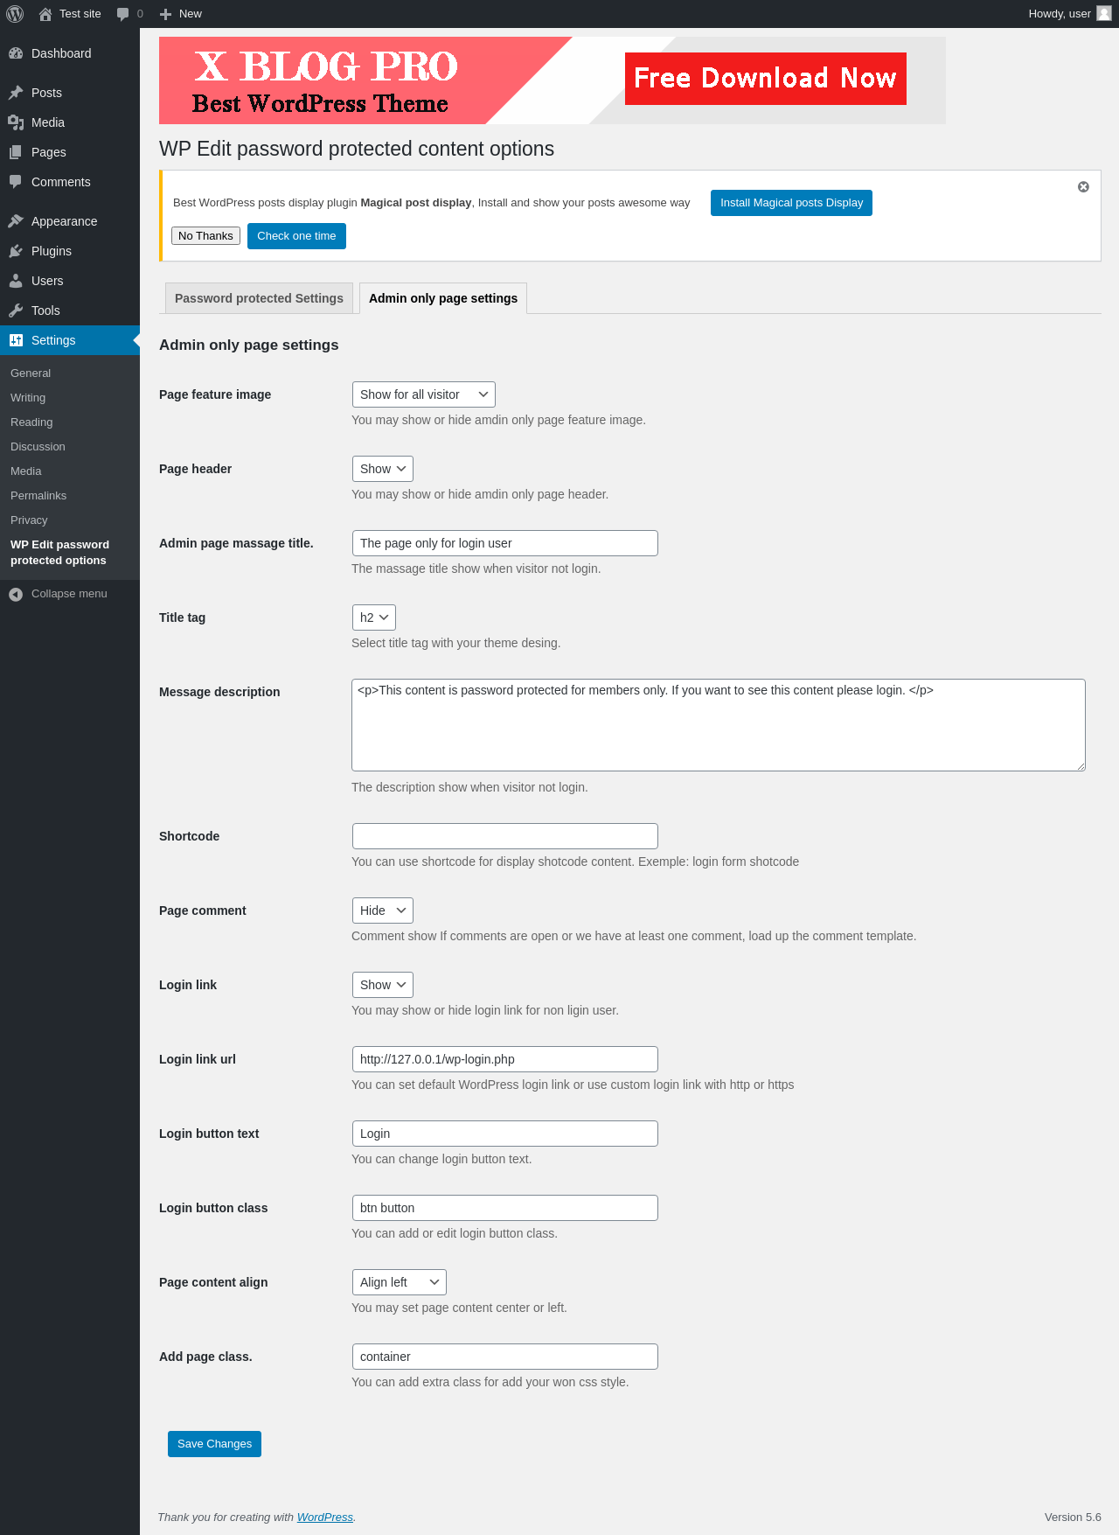
Task: Follow the WordPress footer link
Action: pyautogui.click(x=325, y=1518)
